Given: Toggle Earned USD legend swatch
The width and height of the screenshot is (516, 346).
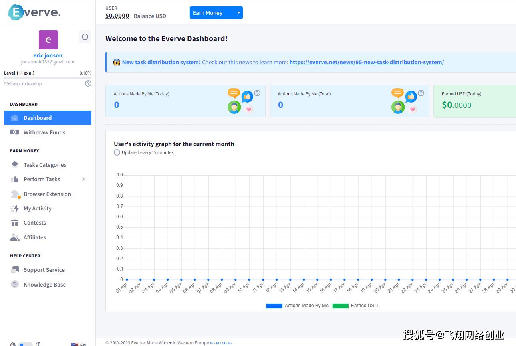Looking at the screenshot, I should pyautogui.click(x=340, y=306).
